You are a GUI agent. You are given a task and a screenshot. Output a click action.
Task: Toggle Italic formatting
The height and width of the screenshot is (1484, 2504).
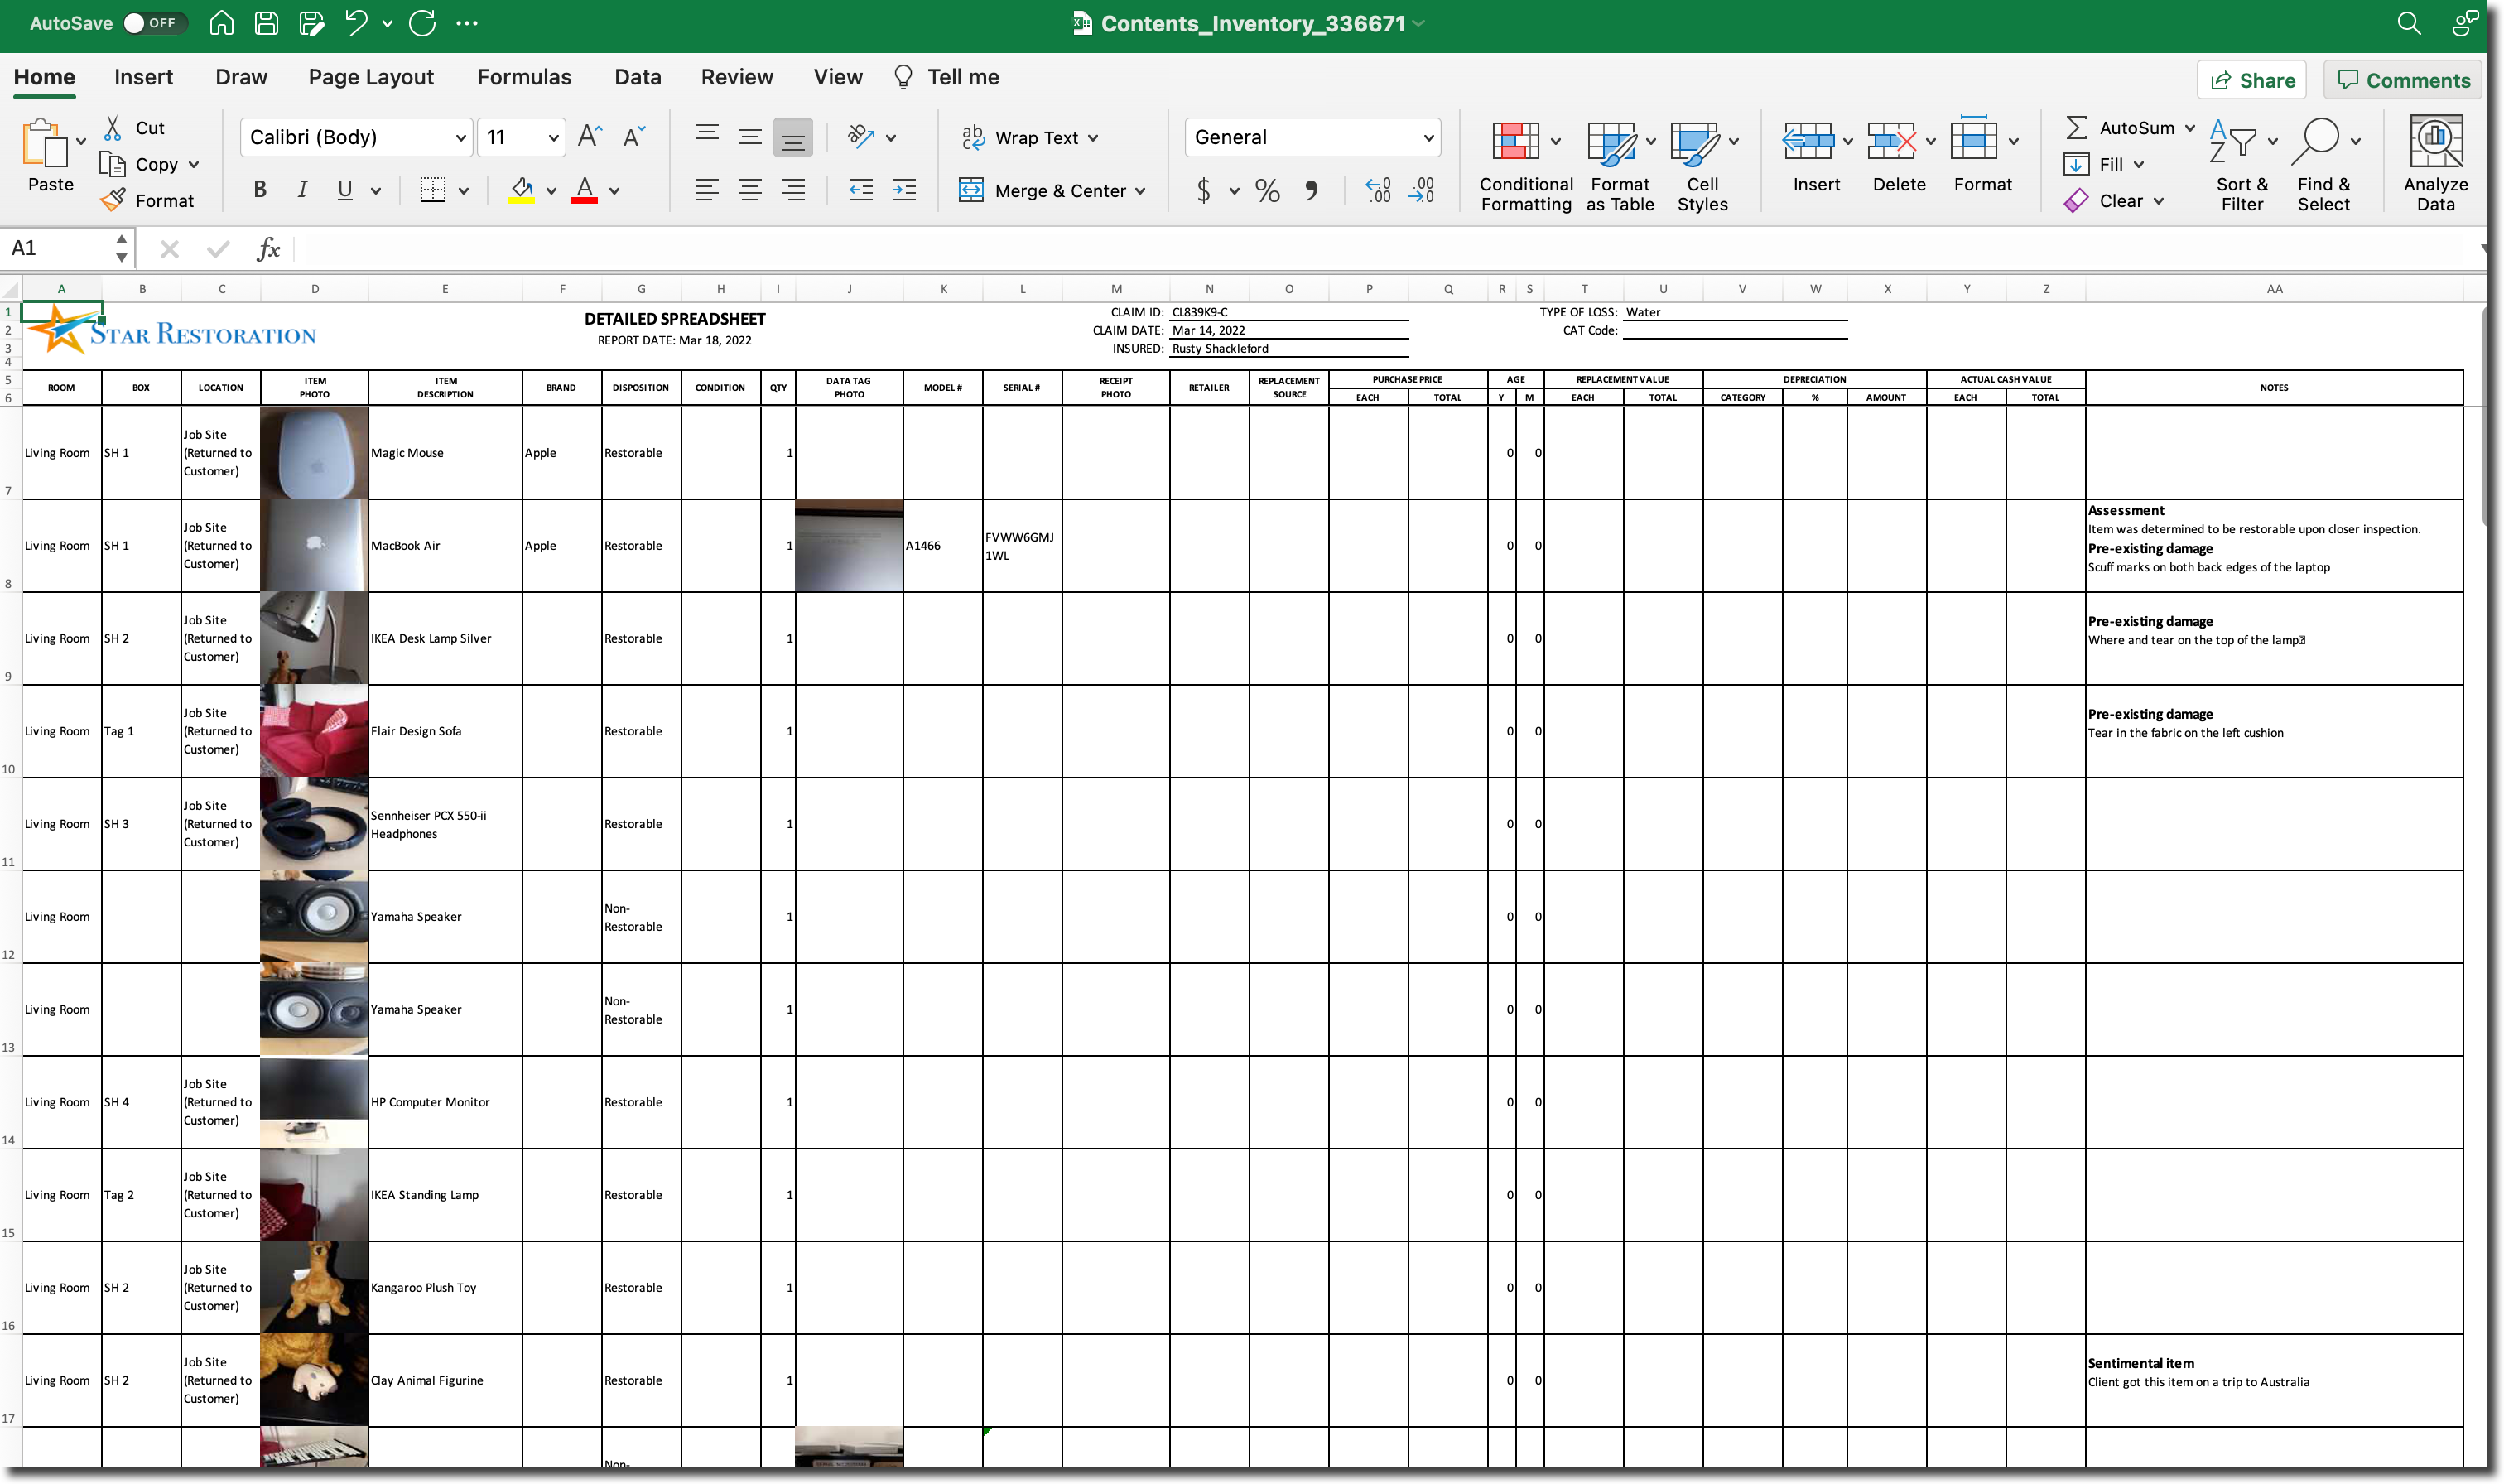[302, 190]
